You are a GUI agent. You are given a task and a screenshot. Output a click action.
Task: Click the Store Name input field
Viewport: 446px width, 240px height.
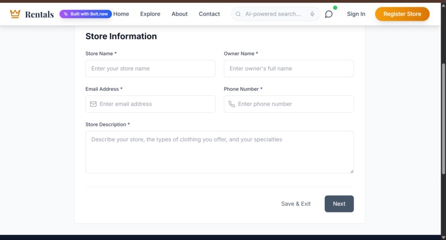click(151, 69)
